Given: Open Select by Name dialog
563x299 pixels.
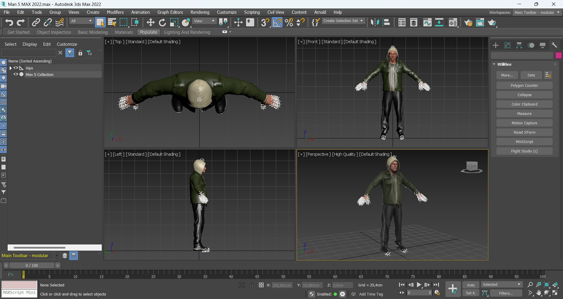Looking at the screenshot, I should click(112, 23).
